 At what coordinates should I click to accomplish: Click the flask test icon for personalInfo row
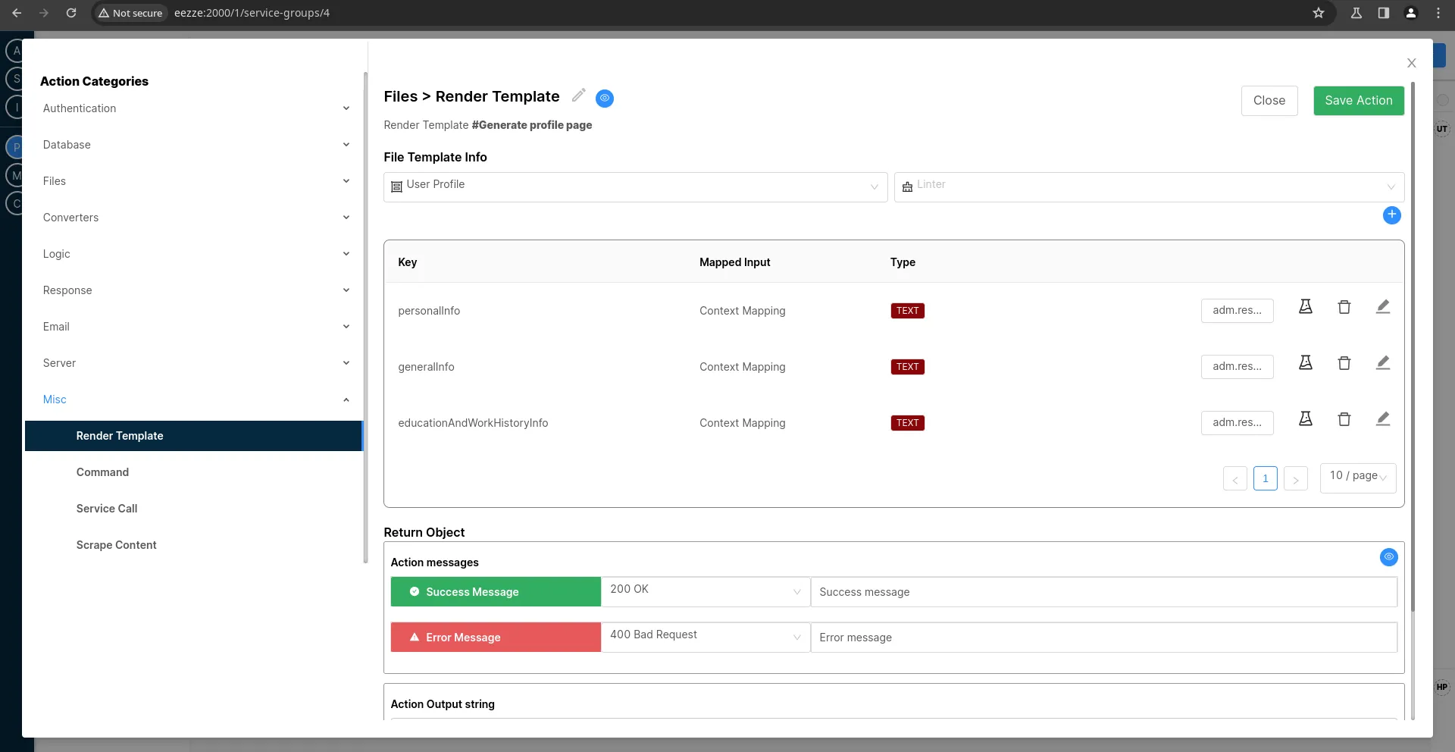[1305, 307]
